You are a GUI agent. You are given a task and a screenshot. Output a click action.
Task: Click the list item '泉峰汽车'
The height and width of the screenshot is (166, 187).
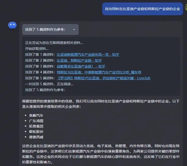36,115
